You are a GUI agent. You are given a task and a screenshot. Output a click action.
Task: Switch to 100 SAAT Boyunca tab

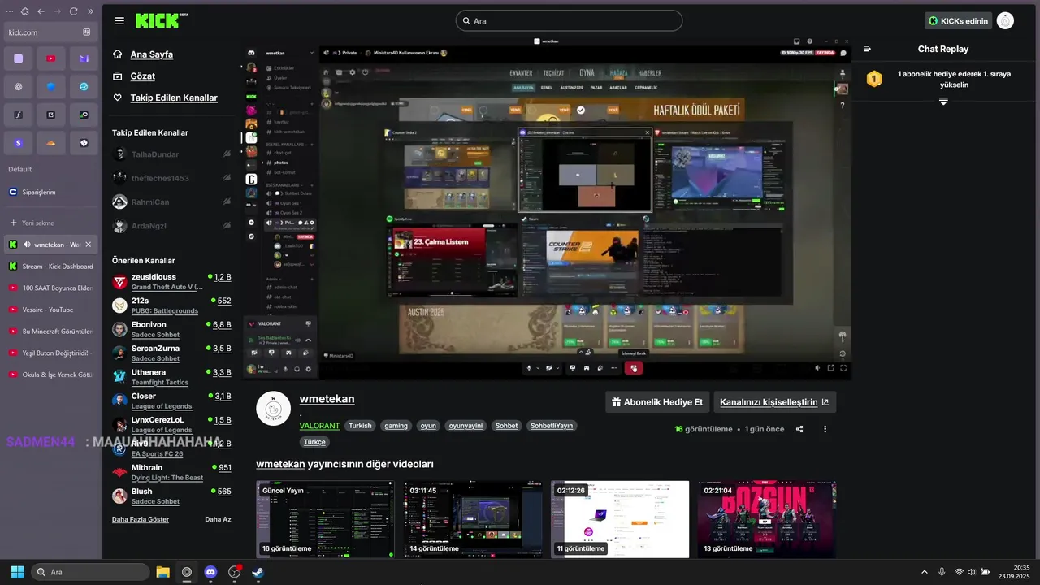click(x=50, y=288)
